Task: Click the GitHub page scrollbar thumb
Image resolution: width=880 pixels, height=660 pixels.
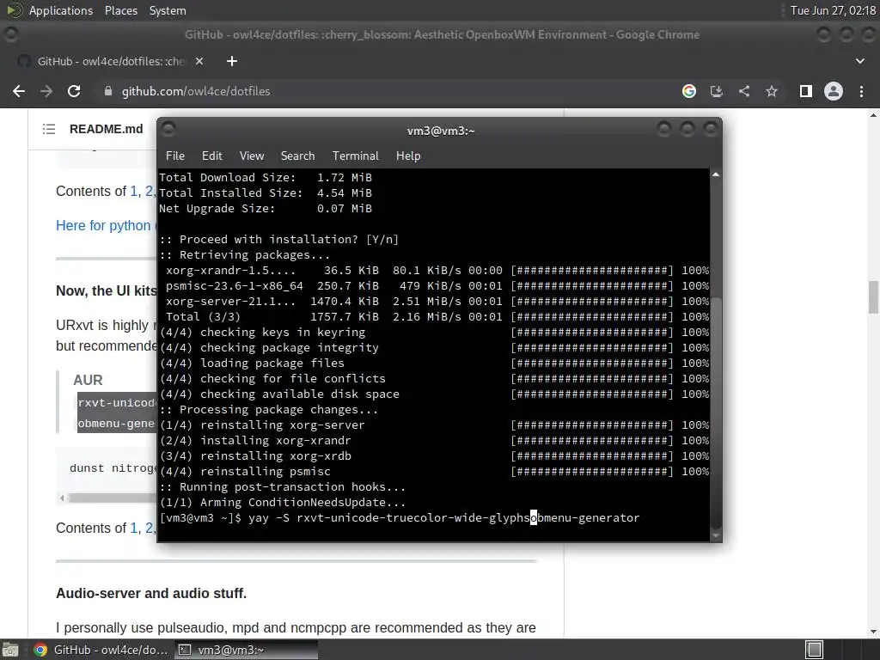Action: 873,296
